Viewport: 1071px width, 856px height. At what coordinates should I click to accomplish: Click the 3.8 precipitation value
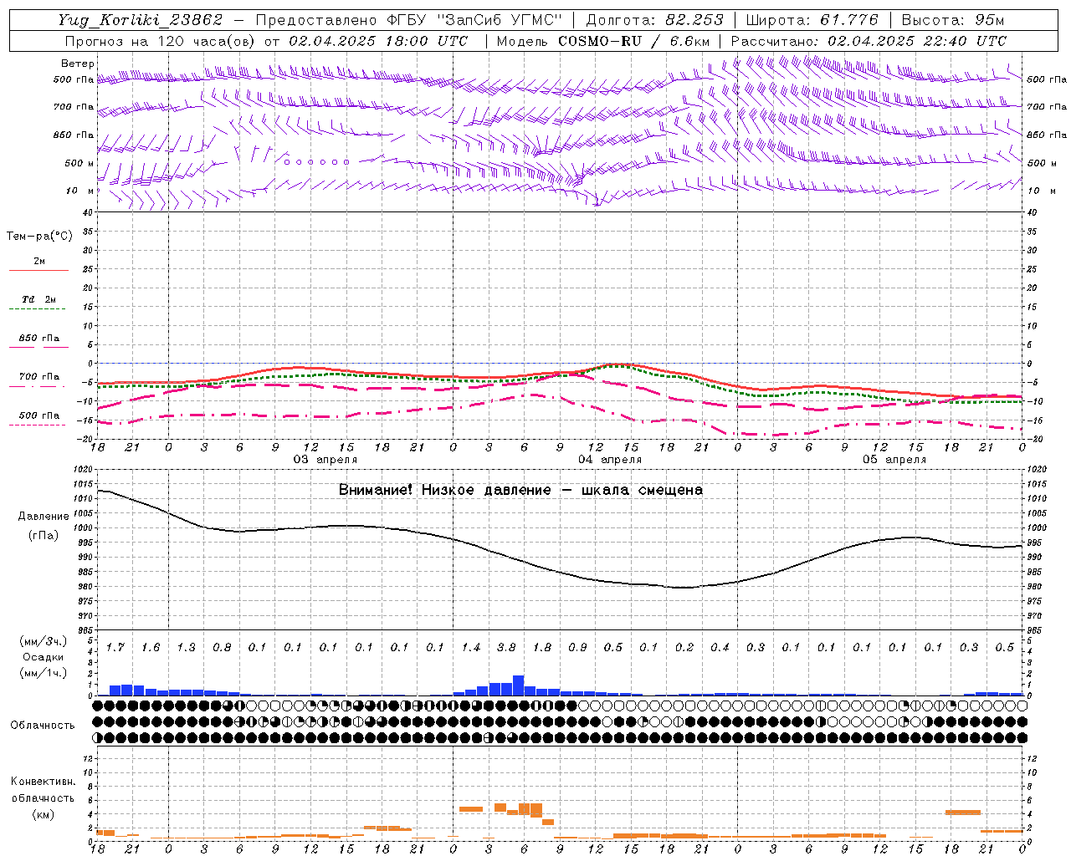tap(506, 647)
